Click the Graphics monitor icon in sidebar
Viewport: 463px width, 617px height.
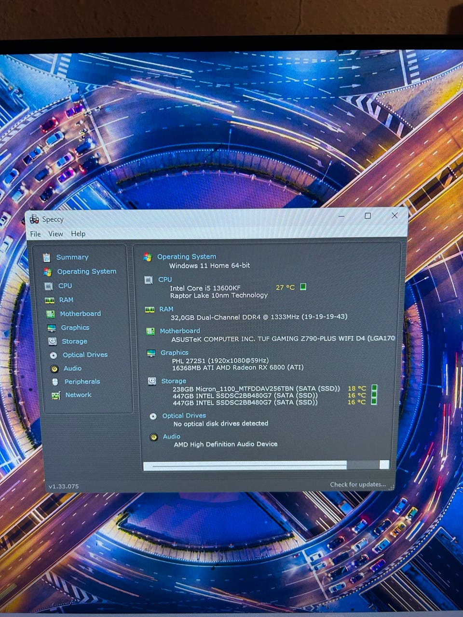click(x=52, y=328)
